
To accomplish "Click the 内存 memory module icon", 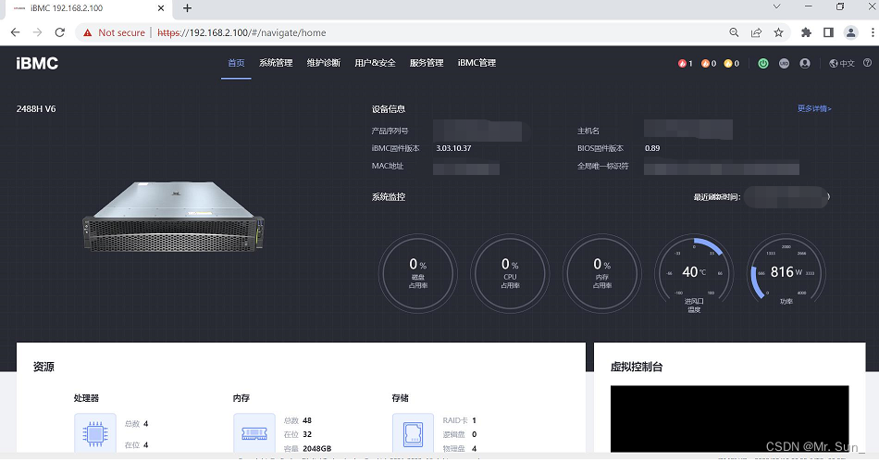I will click(254, 433).
